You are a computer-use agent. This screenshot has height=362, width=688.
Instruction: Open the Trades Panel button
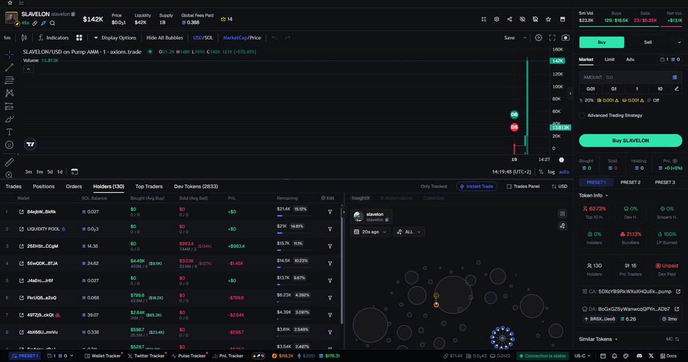tap(523, 186)
